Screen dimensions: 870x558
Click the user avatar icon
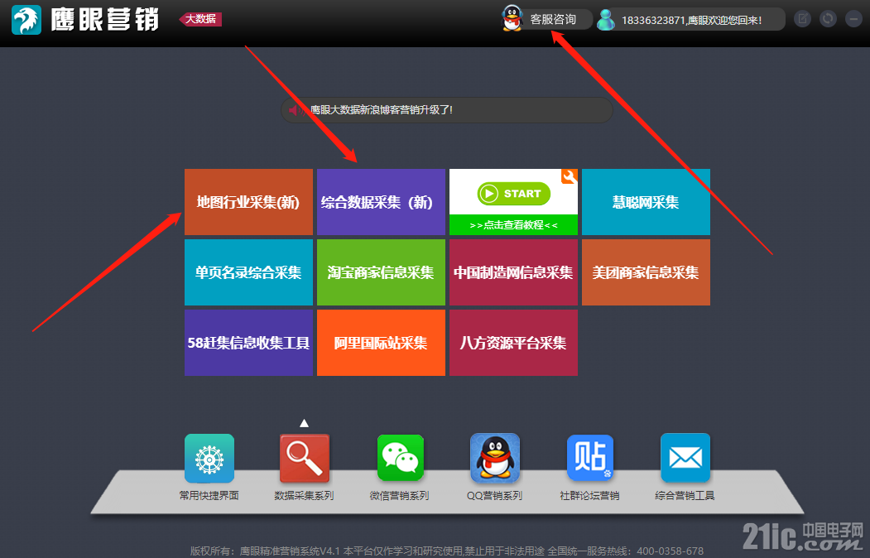click(x=606, y=19)
